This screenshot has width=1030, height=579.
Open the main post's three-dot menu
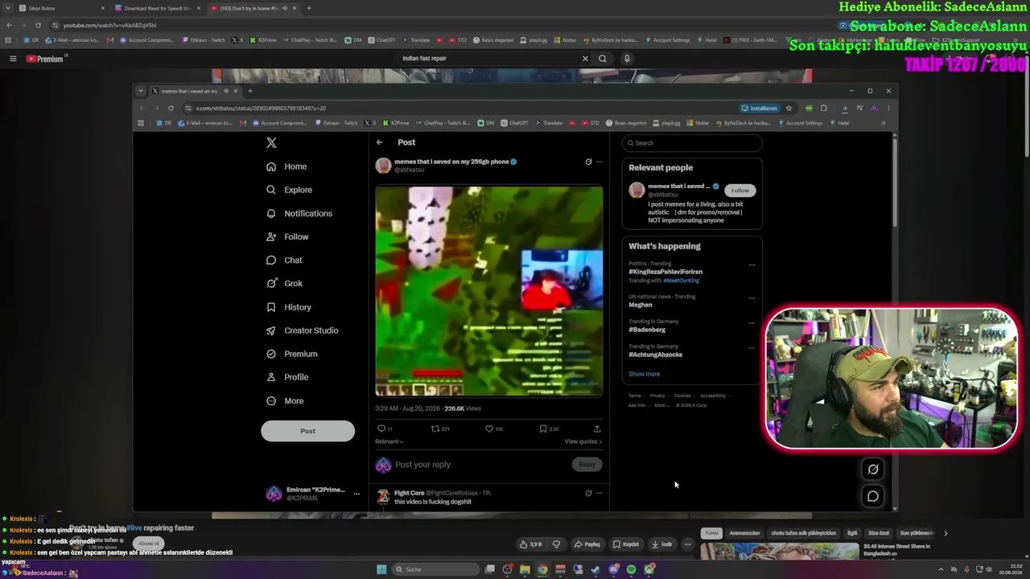(x=599, y=162)
